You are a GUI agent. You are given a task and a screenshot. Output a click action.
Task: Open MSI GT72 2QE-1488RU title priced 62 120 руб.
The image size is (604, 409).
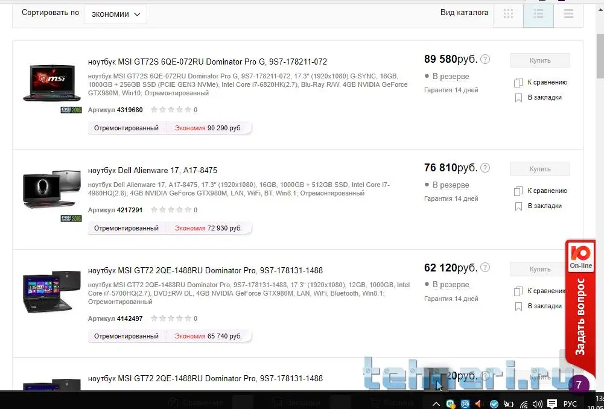205,270
